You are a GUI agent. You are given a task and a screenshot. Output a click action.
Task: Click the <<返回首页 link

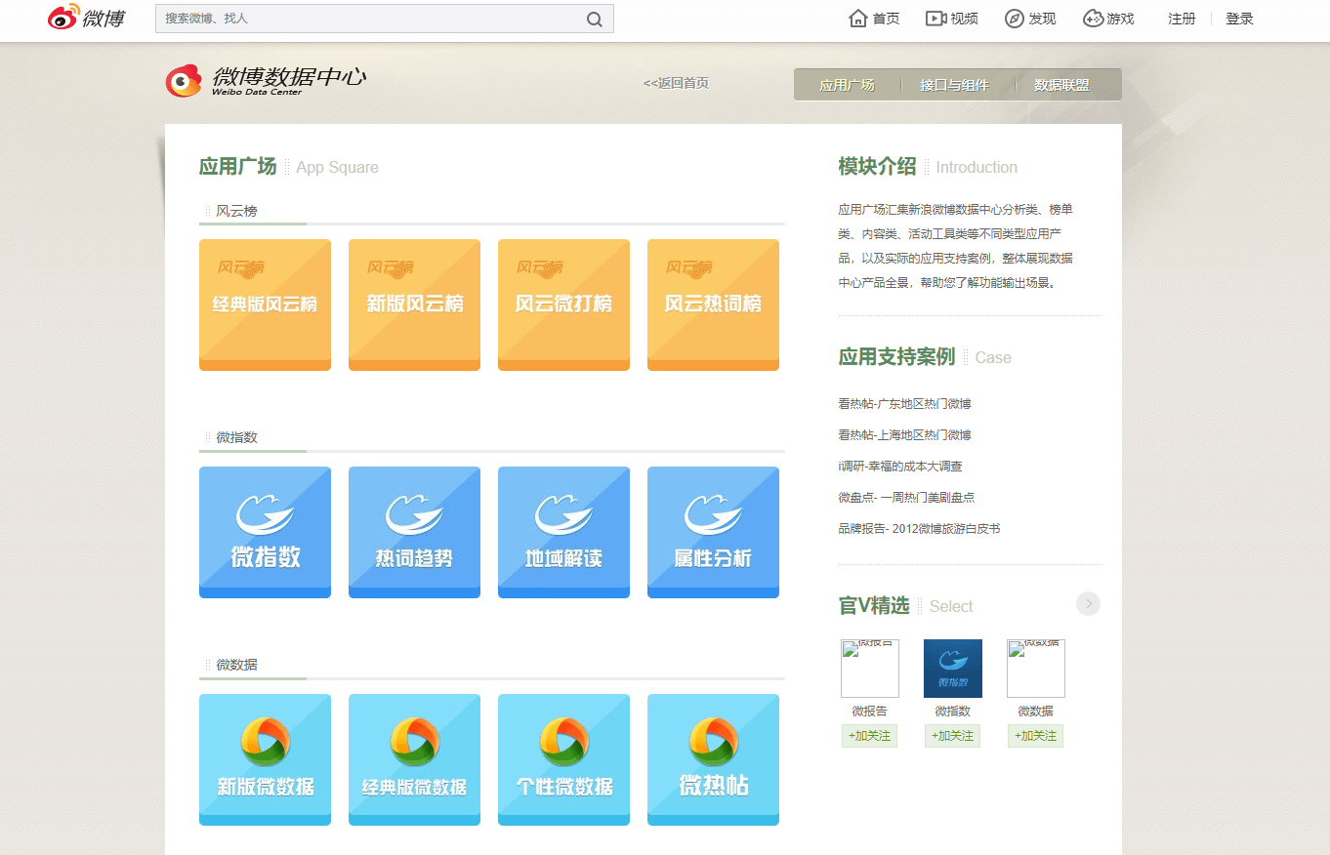click(676, 83)
